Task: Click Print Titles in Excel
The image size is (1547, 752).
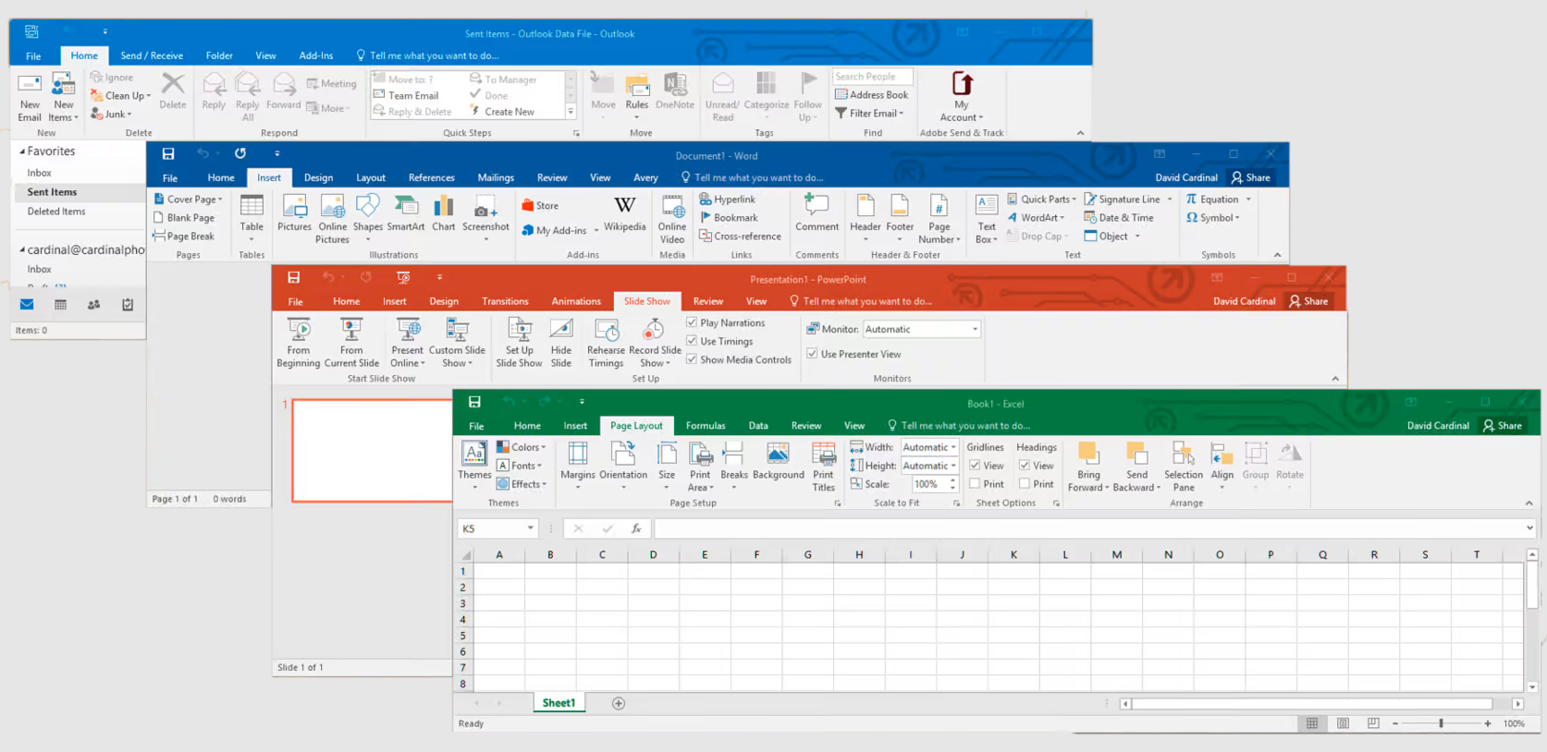Action: 823,467
